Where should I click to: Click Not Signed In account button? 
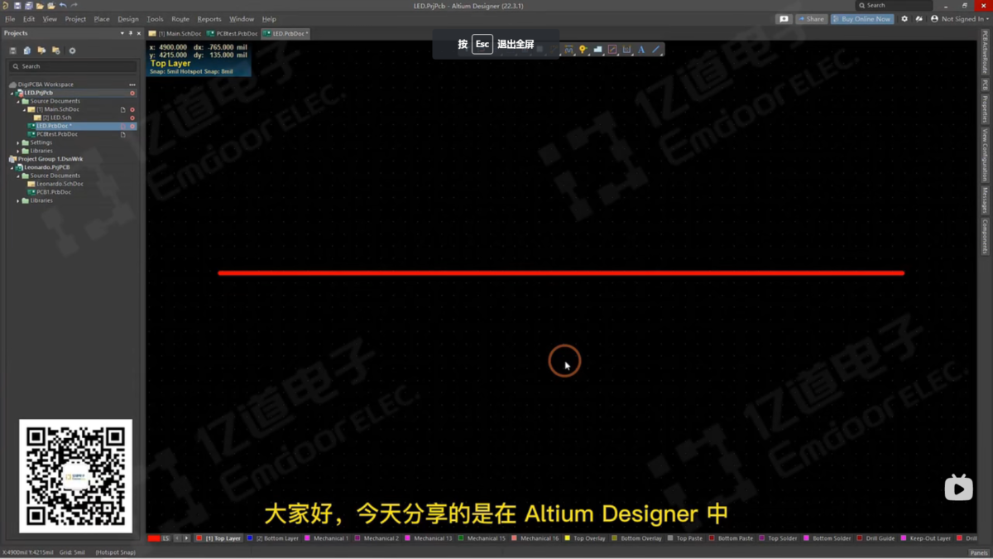coord(958,18)
